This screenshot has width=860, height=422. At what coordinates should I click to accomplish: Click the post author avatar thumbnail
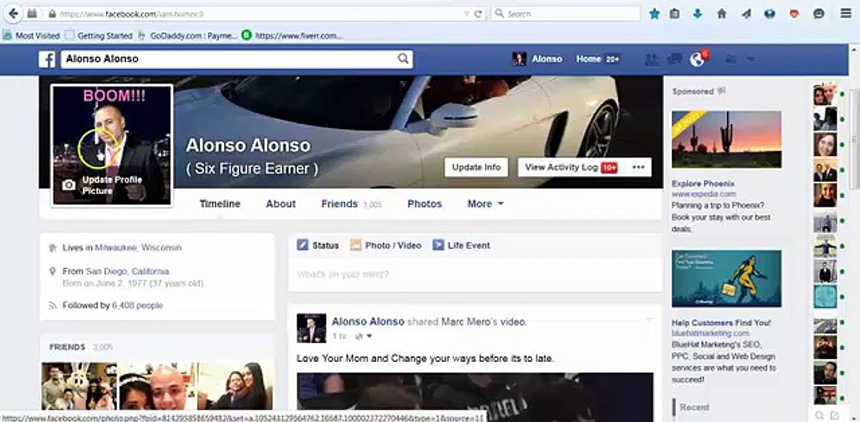click(311, 328)
